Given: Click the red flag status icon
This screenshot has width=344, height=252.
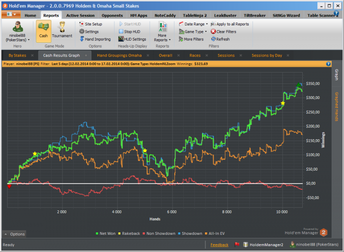Looking at the screenshot, I should (237, 244).
